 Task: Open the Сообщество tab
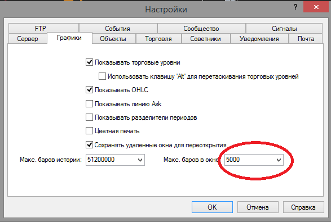201,28
